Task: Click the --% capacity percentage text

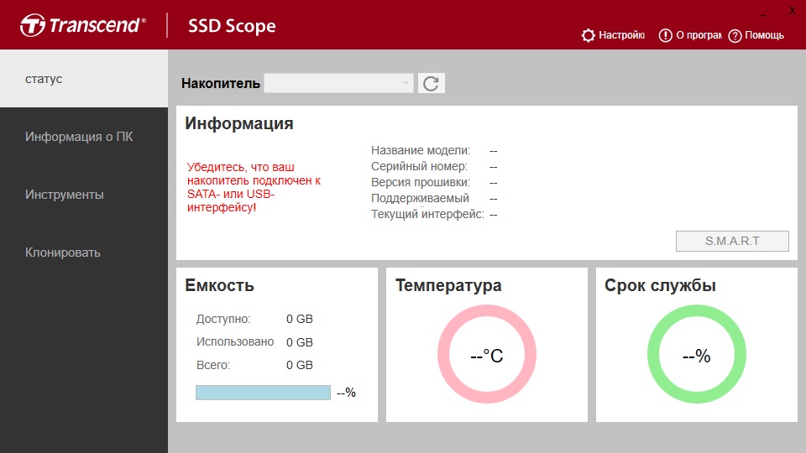Action: click(x=346, y=393)
